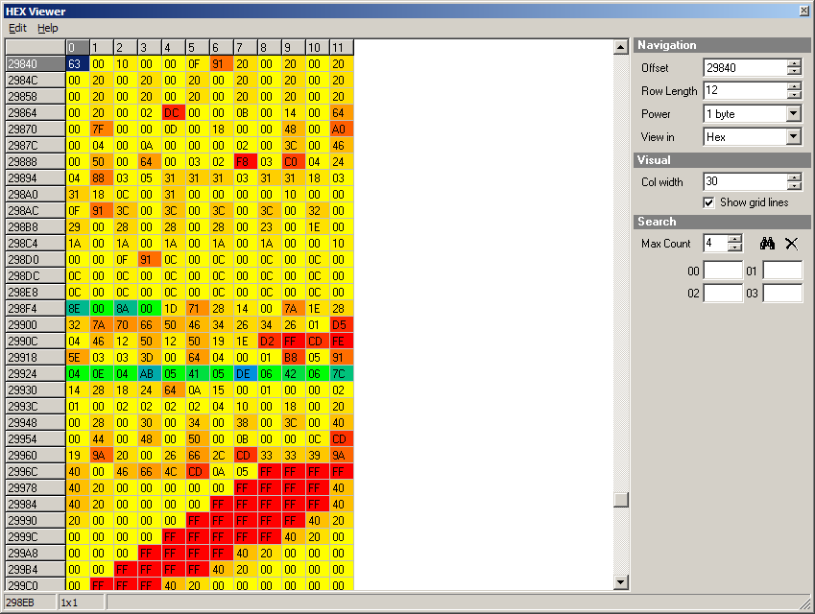The height and width of the screenshot is (614, 815).
Task: Click column header 0
Action: pos(78,48)
